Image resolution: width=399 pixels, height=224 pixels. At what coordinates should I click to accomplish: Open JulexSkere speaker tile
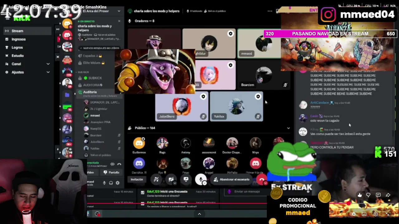pyautogui.click(x=181, y=106)
